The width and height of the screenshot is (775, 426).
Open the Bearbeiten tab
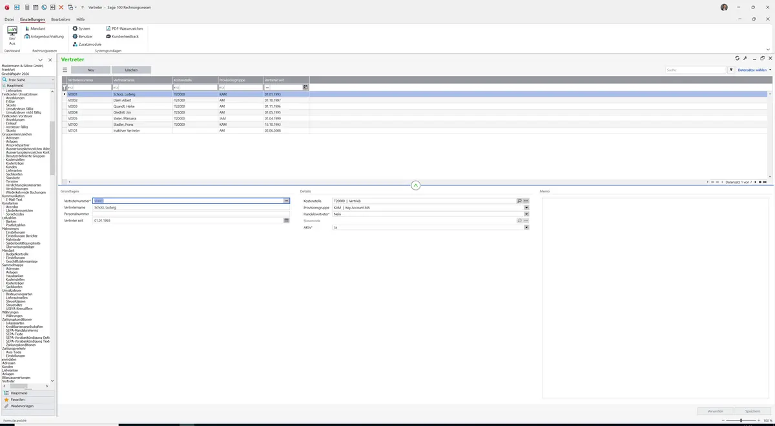(x=61, y=19)
